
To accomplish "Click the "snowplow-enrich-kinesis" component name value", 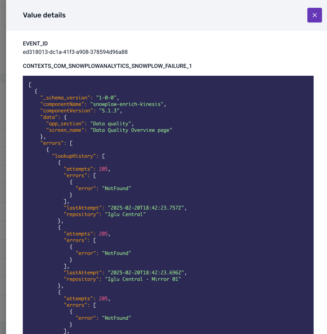I will pos(127,104).
